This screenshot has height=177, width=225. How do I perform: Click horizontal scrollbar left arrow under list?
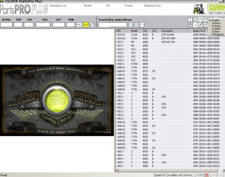[x=117, y=170]
